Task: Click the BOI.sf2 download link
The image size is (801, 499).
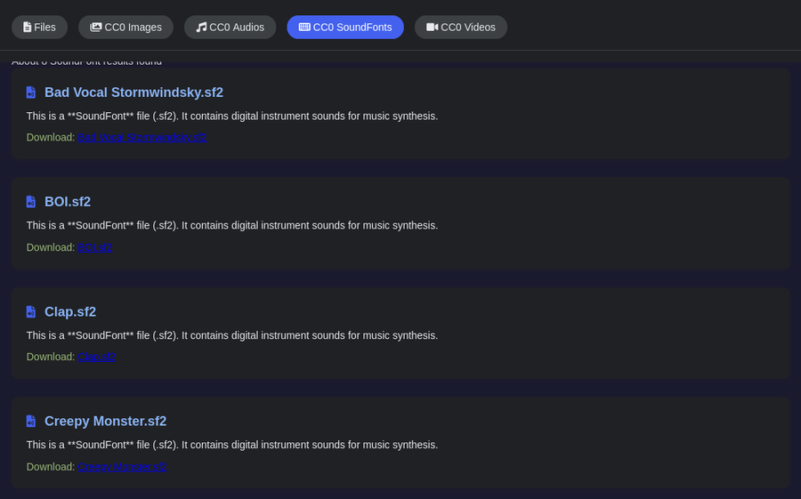Action: click(94, 247)
